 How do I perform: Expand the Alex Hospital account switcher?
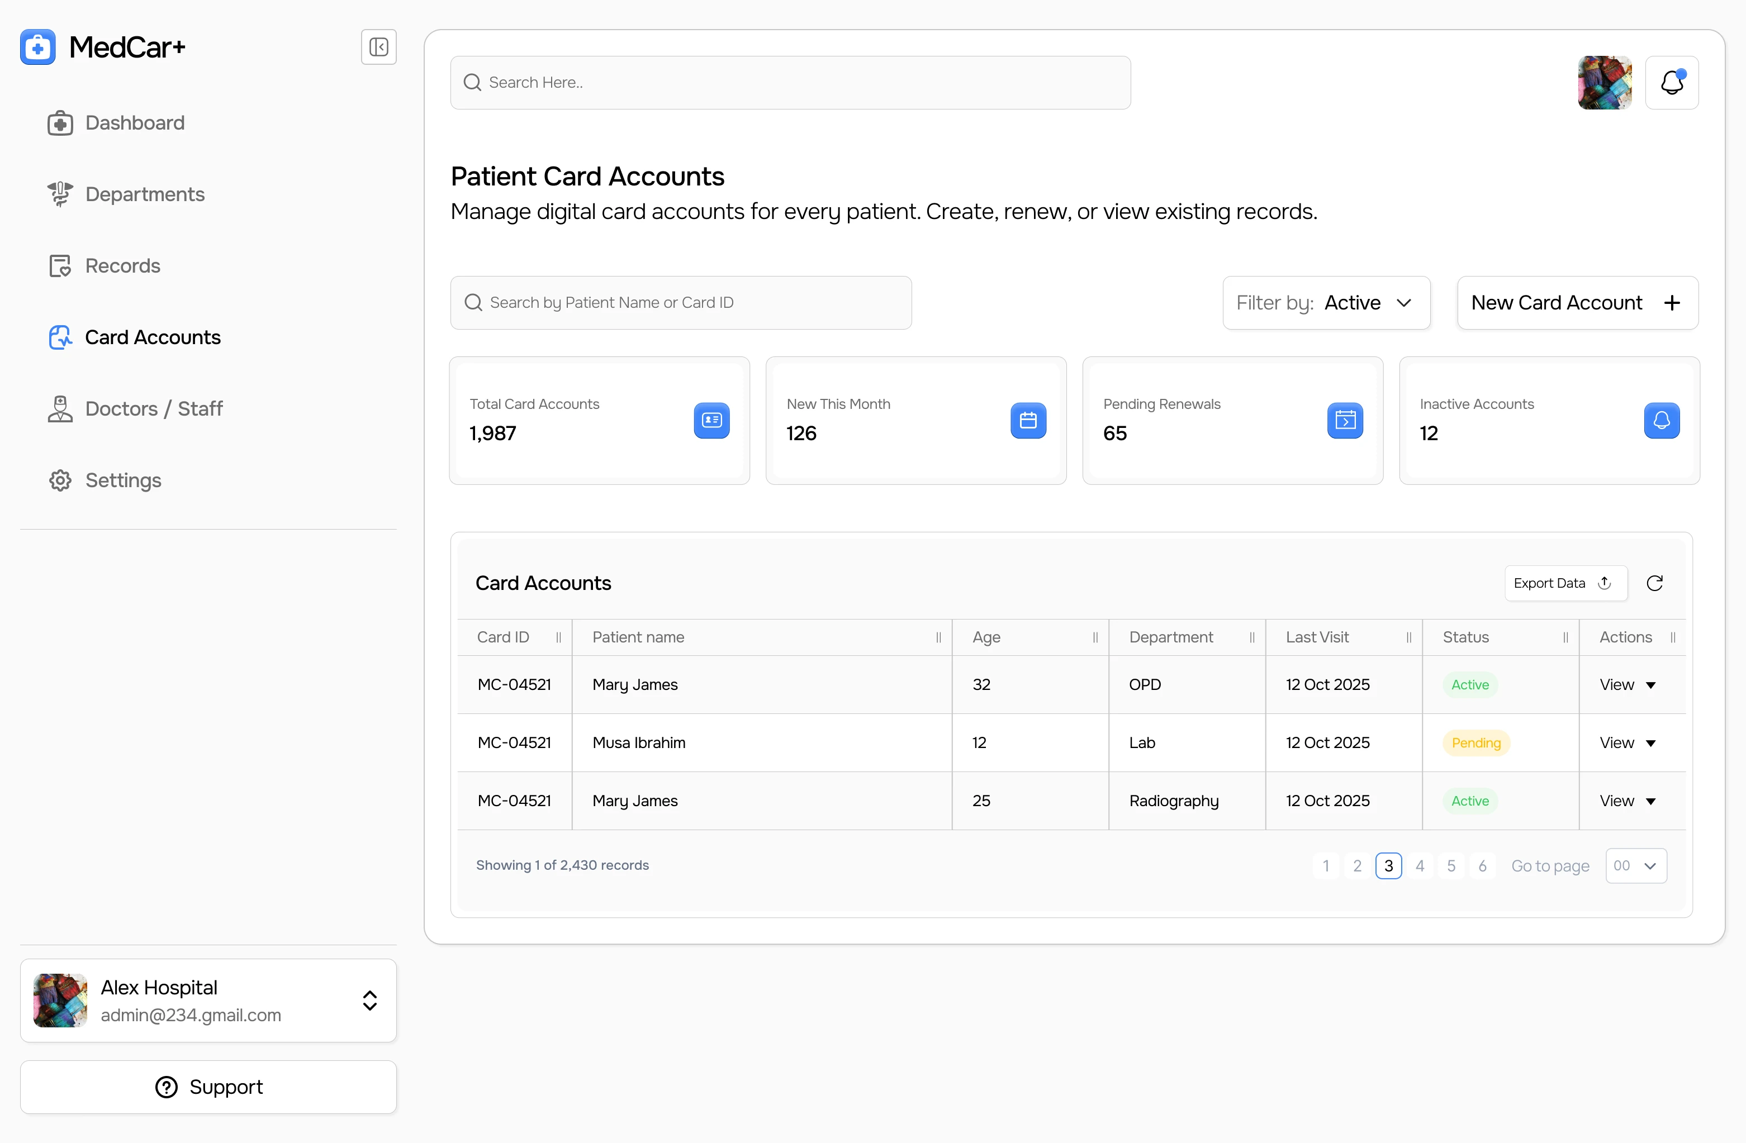370,1000
